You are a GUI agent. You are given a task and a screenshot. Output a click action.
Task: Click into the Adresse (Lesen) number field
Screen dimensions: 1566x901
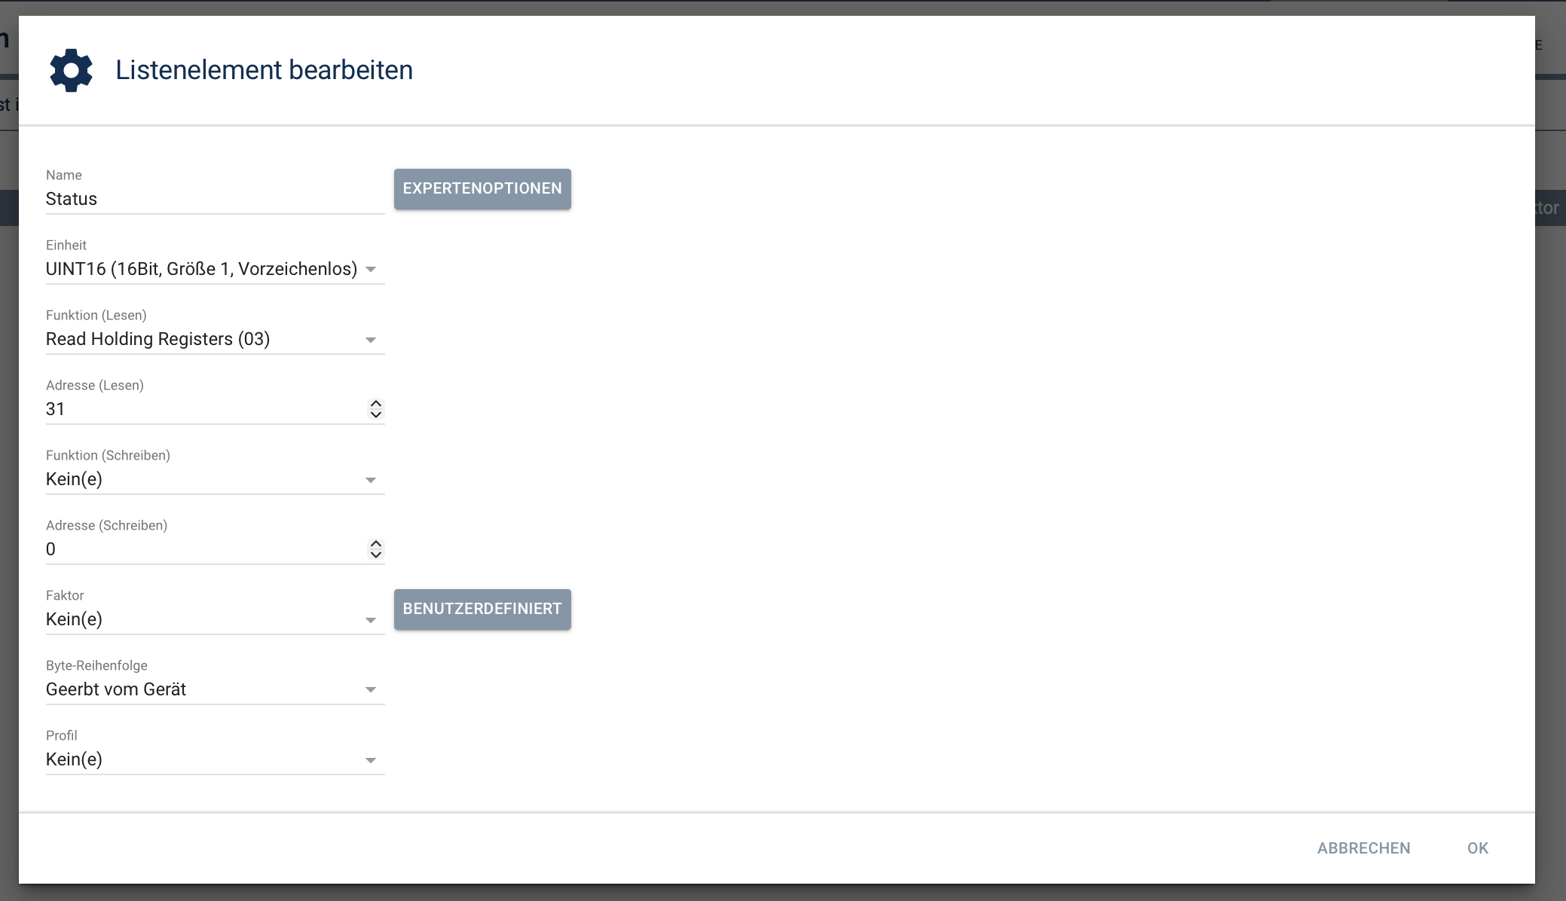click(196, 409)
